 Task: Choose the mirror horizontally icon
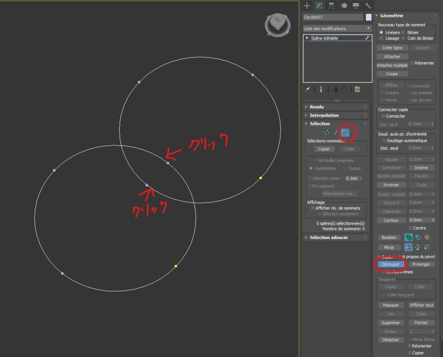(x=408, y=247)
